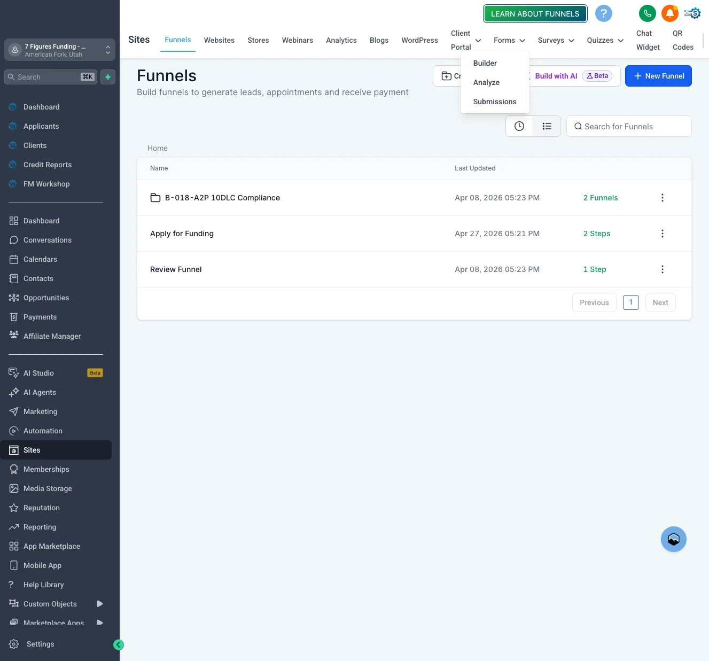Image resolution: width=709 pixels, height=661 pixels.
Task: Click the floating blue chat support icon
Action: (x=674, y=539)
